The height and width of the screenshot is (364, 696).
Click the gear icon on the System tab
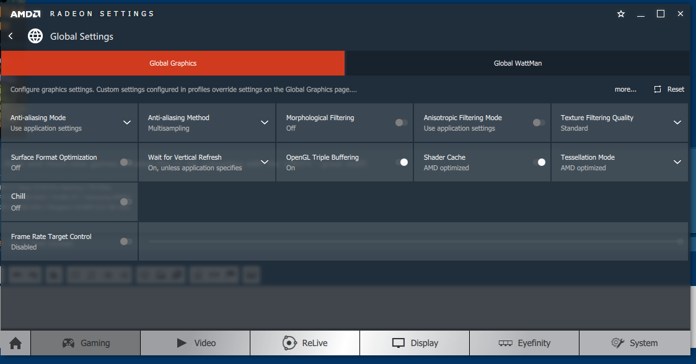pyautogui.click(x=617, y=343)
